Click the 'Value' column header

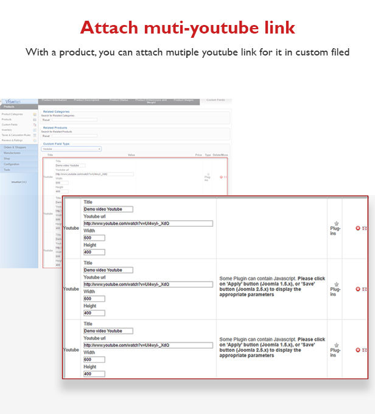(x=131, y=155)
